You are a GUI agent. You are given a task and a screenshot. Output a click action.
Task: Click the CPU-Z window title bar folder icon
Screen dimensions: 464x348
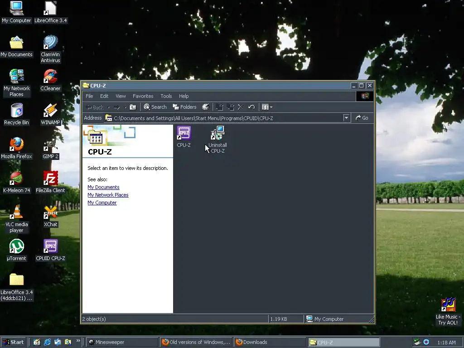[x=86, y=86]
